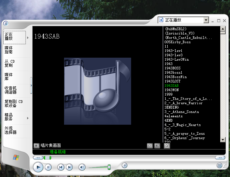Skip to next track

coord(69,167)
